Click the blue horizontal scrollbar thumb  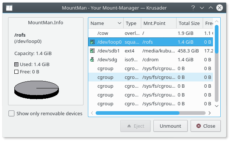point(138,113)
